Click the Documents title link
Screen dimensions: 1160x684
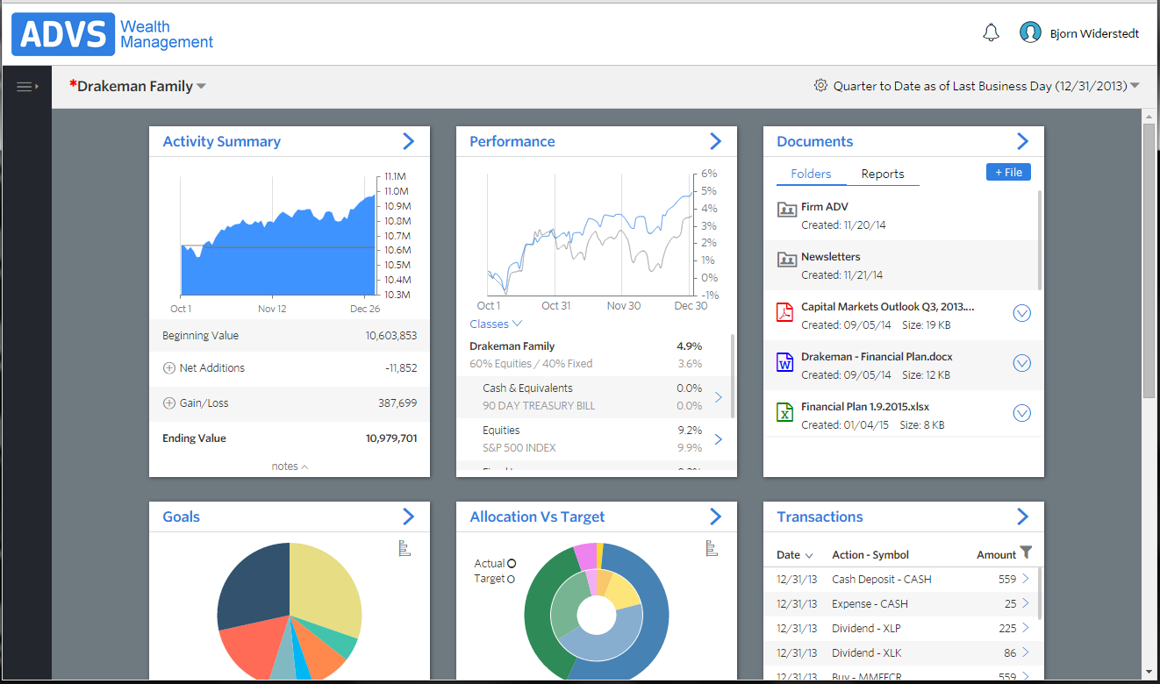pyautogui.click(x=815, y=141)
